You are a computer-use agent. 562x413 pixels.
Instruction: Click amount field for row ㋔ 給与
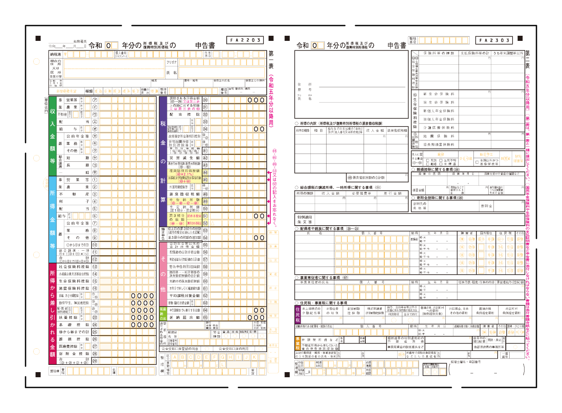point(127,129)
